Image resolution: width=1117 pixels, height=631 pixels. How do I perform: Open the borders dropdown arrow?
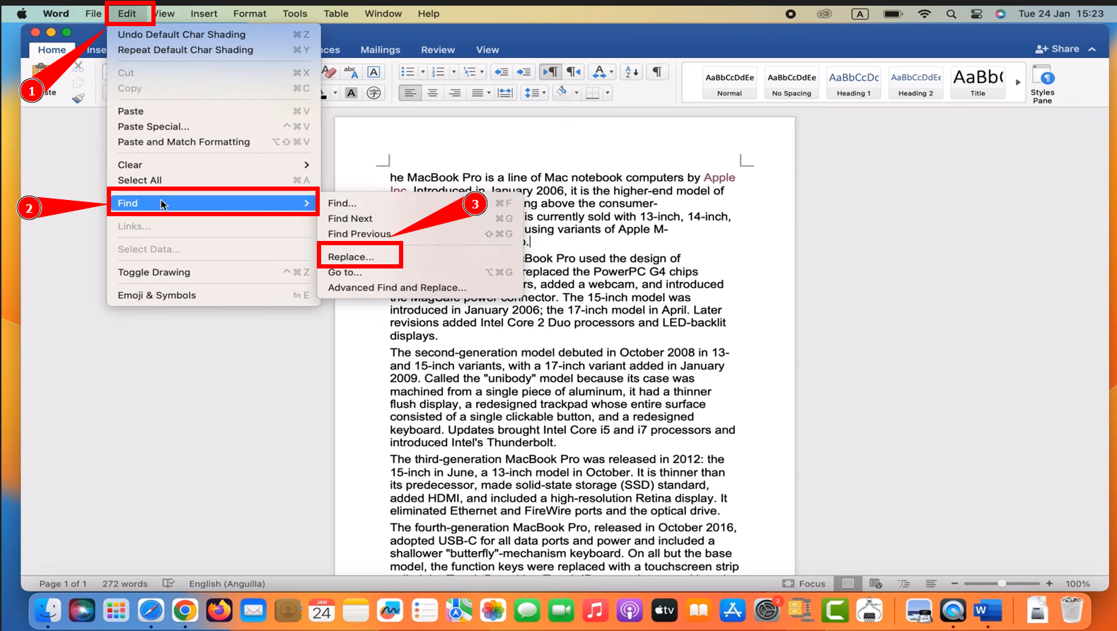coord(608,93)
